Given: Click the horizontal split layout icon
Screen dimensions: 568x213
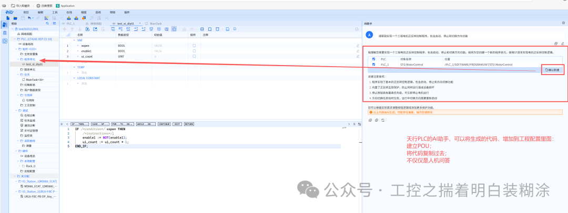Looking at the screenshot, I should [202, 29].
